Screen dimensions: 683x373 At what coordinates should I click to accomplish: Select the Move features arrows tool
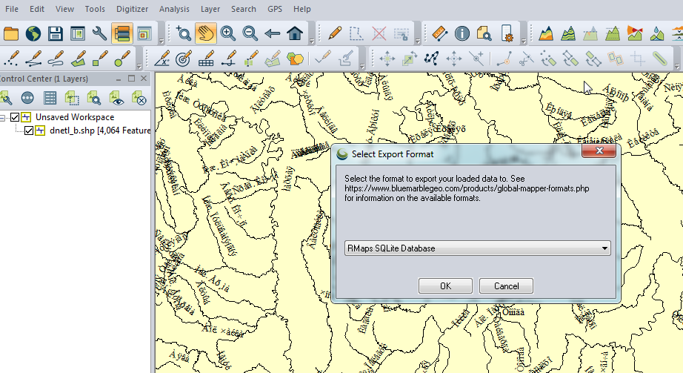coord(387,59)
